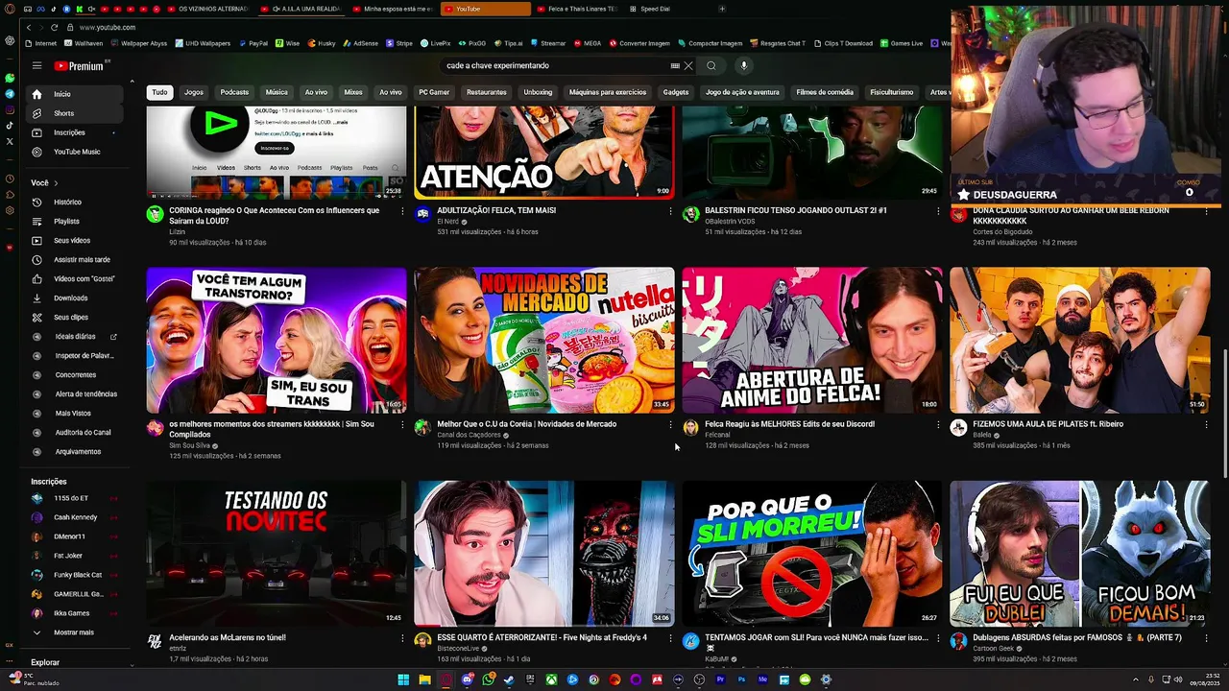Select the PC Gamer filter chip
1229x691 pixels.
pyautogui.click(x=434, y=92)
